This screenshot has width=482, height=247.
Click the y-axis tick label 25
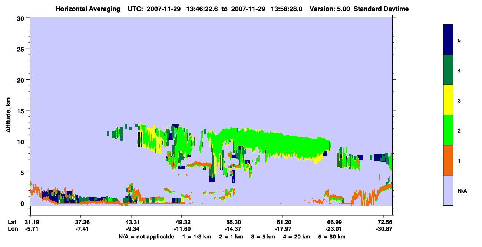pyautogui.click(x=22, y=49)
